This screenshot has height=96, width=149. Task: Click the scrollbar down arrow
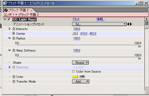(x=147, y=88)
